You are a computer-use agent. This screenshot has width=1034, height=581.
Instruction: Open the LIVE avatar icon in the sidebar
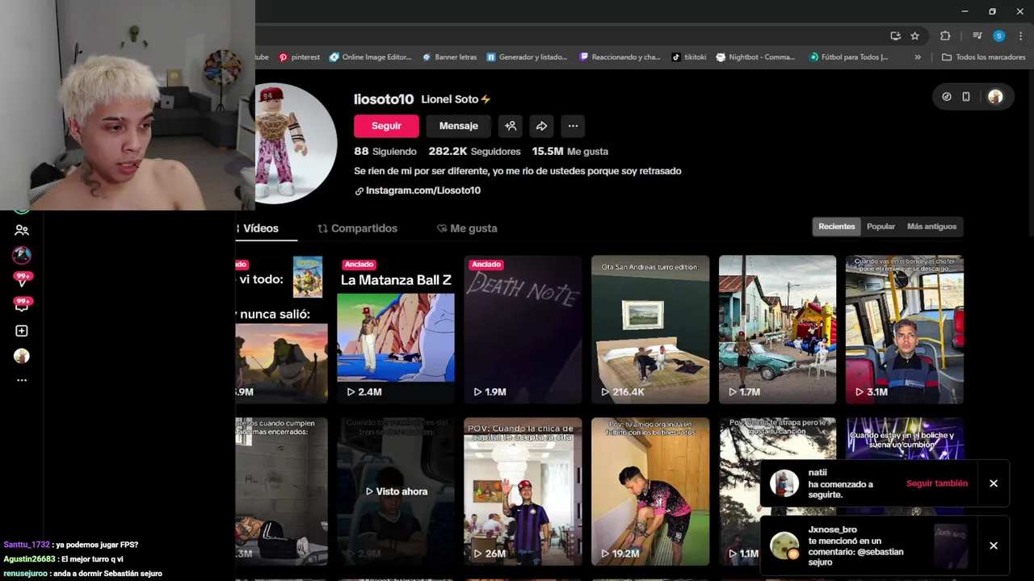tap(22, 255)
